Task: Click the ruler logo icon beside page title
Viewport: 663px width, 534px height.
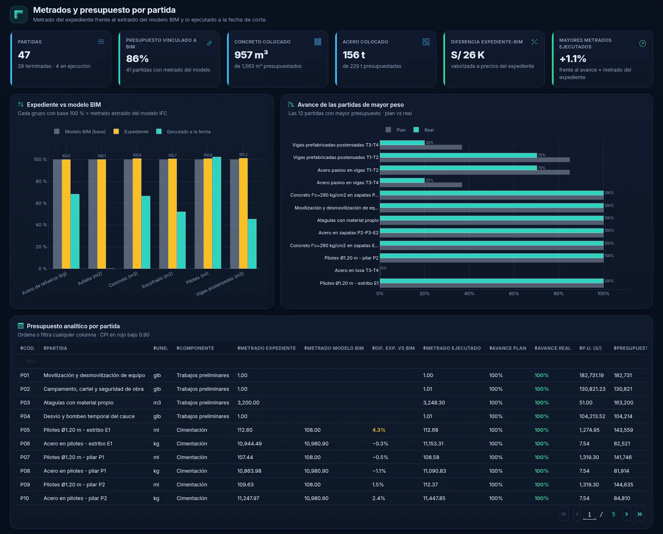Action: [x=19, y=14]
